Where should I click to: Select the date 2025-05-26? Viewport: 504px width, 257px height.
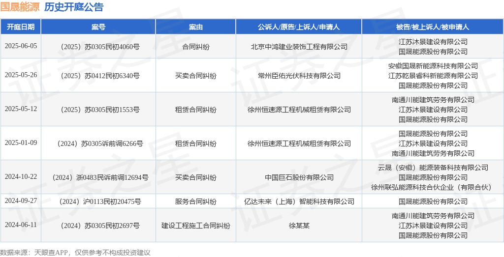pyautogui.click(x=21, y=75)
